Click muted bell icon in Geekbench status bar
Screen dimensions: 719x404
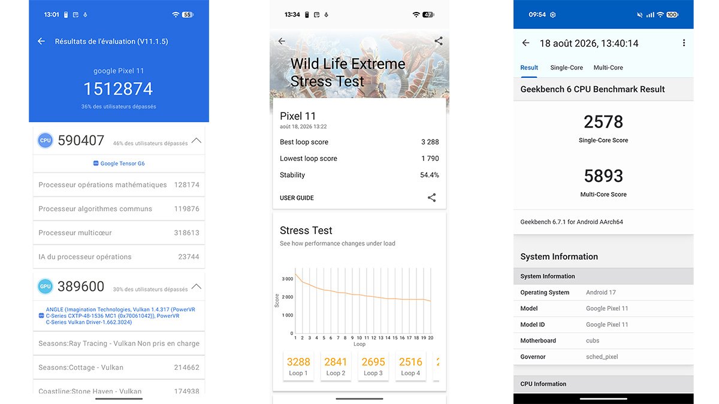(639, 14)
